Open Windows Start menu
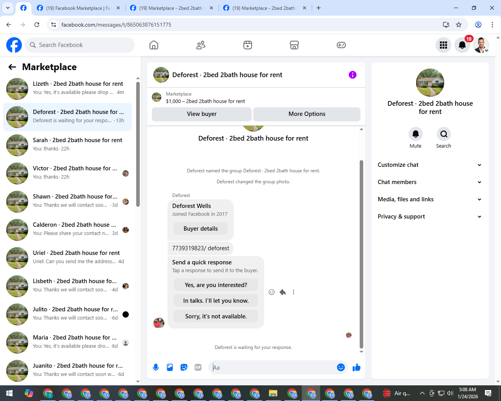 9,393
